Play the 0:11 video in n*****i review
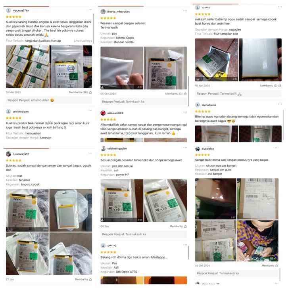Image resolution: width=288 pixels, height=288 pixels. point(216,60)
